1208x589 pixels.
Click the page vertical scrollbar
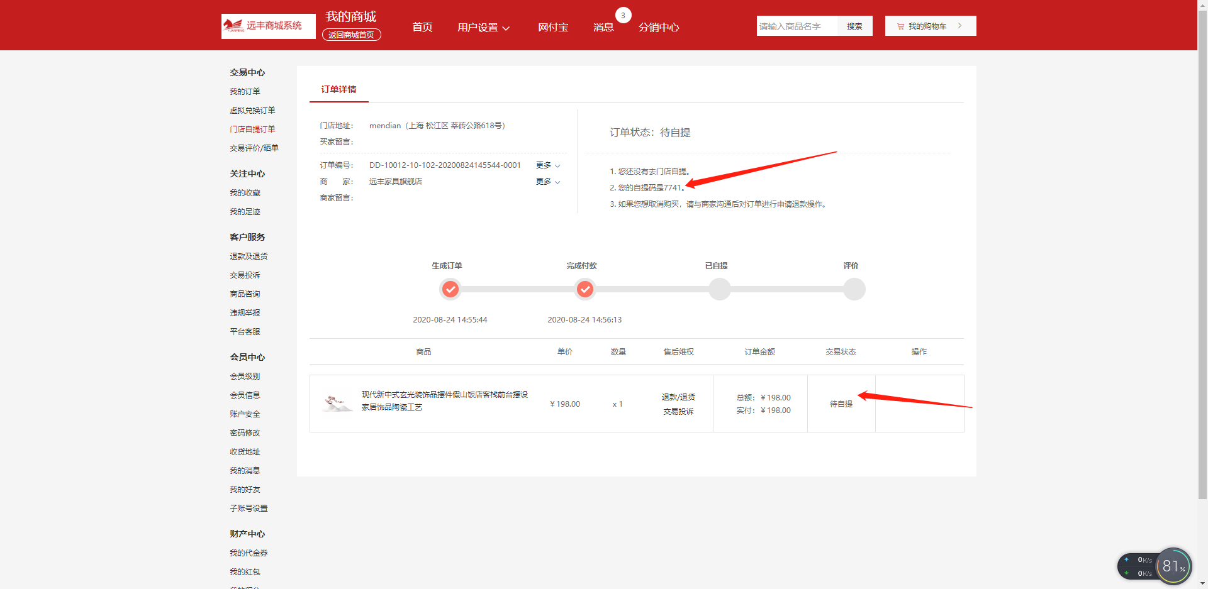pos(1203,255)
